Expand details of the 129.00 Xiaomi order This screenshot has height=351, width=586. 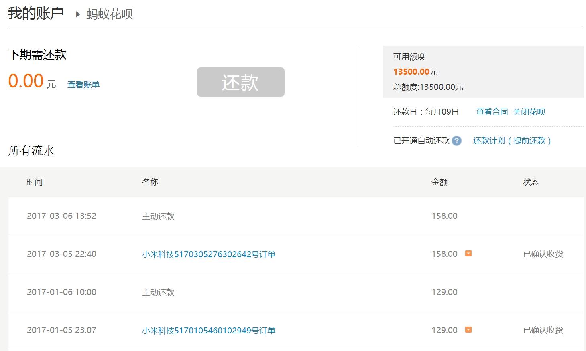click(x=468, y=330)
